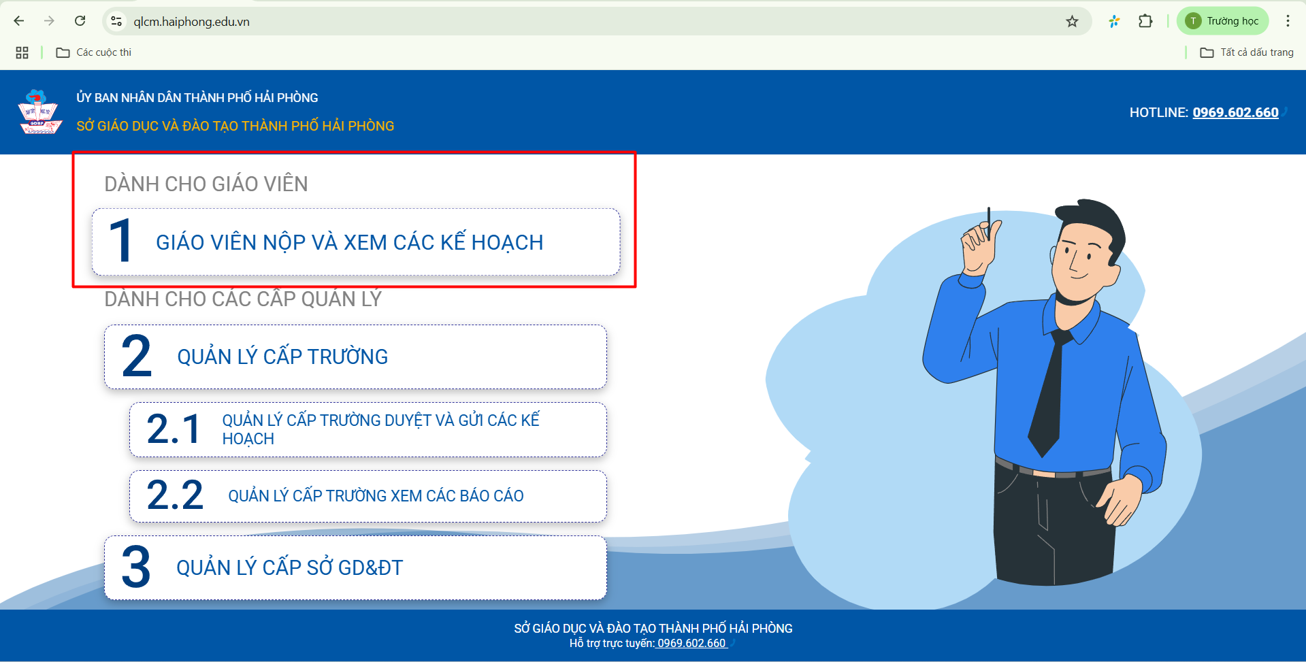The image size is (1306, 662).
Task: Click the Hai Phong education department logo
Action: coord(39,112)
